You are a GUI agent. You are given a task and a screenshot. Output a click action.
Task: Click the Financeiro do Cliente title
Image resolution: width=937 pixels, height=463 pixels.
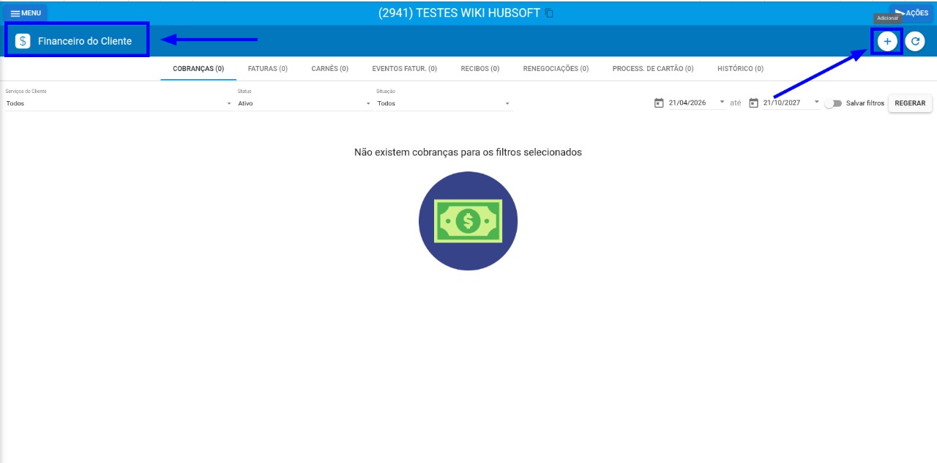[x=85, y=41]
